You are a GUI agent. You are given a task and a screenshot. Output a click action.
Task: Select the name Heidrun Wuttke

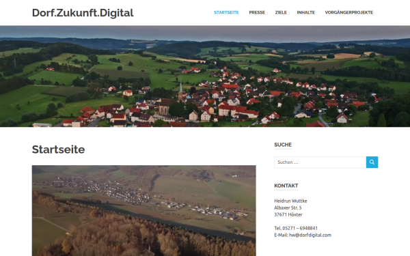click(x=290, y=201)
